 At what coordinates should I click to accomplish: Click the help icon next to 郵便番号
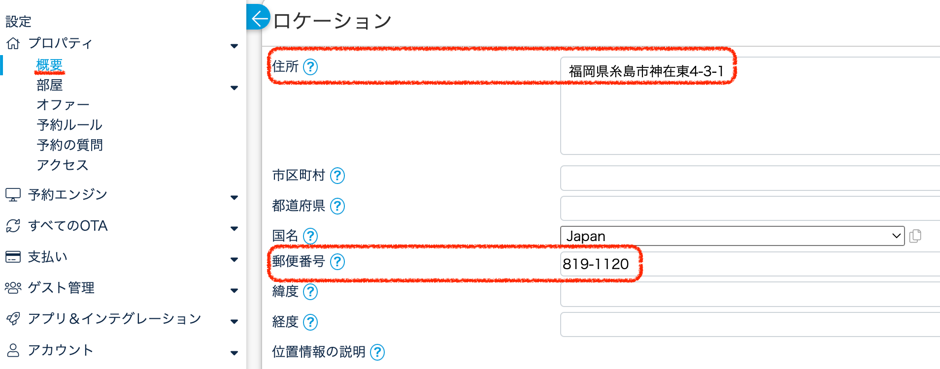tap(337, 263)
